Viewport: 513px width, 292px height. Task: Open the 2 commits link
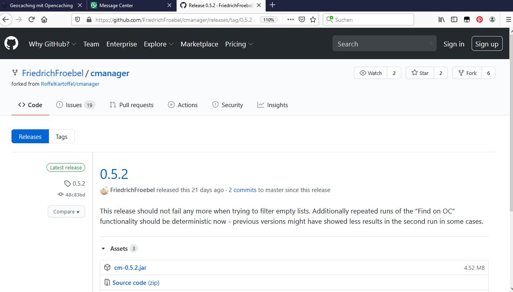tap(243, 190)
